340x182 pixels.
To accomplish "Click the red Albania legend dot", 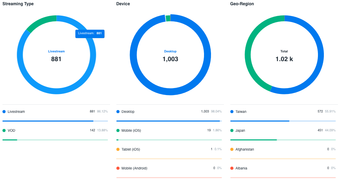I will [x=232, y=168].
